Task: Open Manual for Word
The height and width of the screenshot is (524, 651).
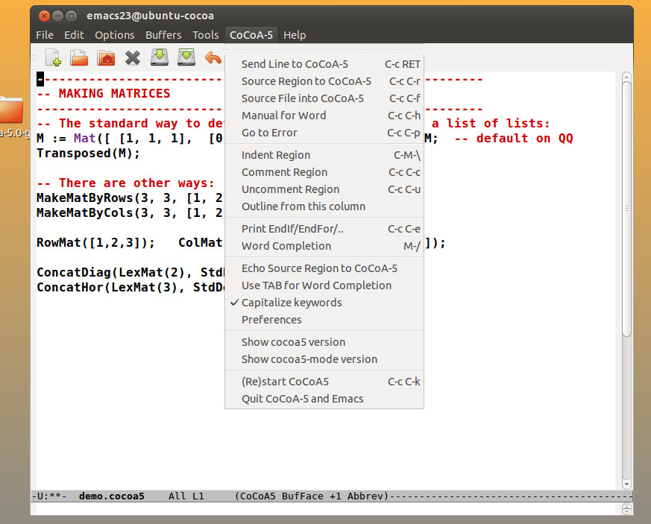Action: click(x=324, y=116)
